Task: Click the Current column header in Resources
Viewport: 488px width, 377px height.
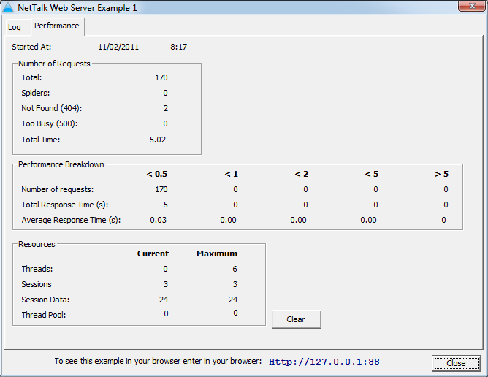Action: click(x=153, y=254)
